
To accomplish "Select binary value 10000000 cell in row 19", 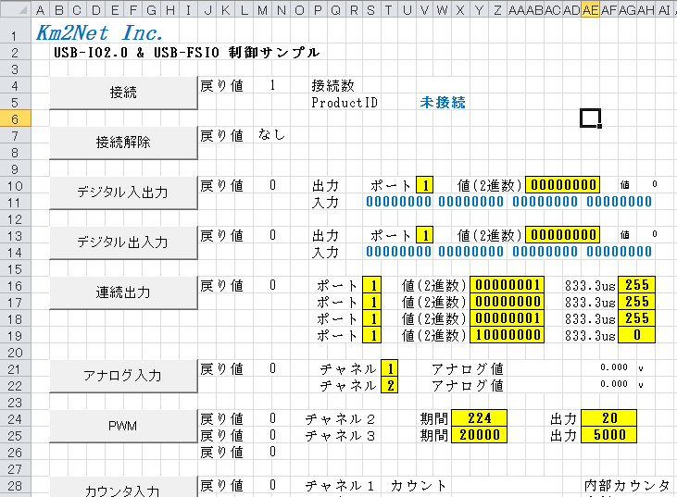I will coord(507,334).
